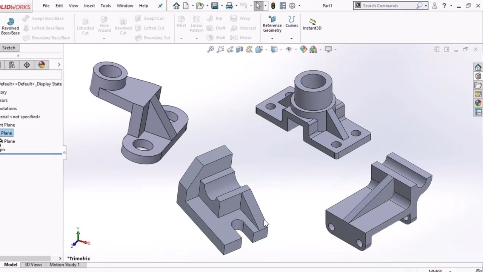
Task: Expand the Options gear dropdown arrow
Action: [x=299, y=6]
